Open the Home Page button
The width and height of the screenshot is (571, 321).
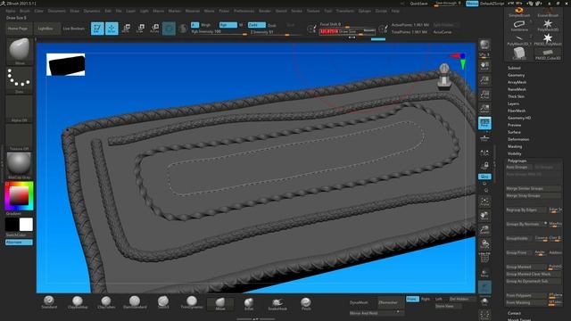[18, 29]
